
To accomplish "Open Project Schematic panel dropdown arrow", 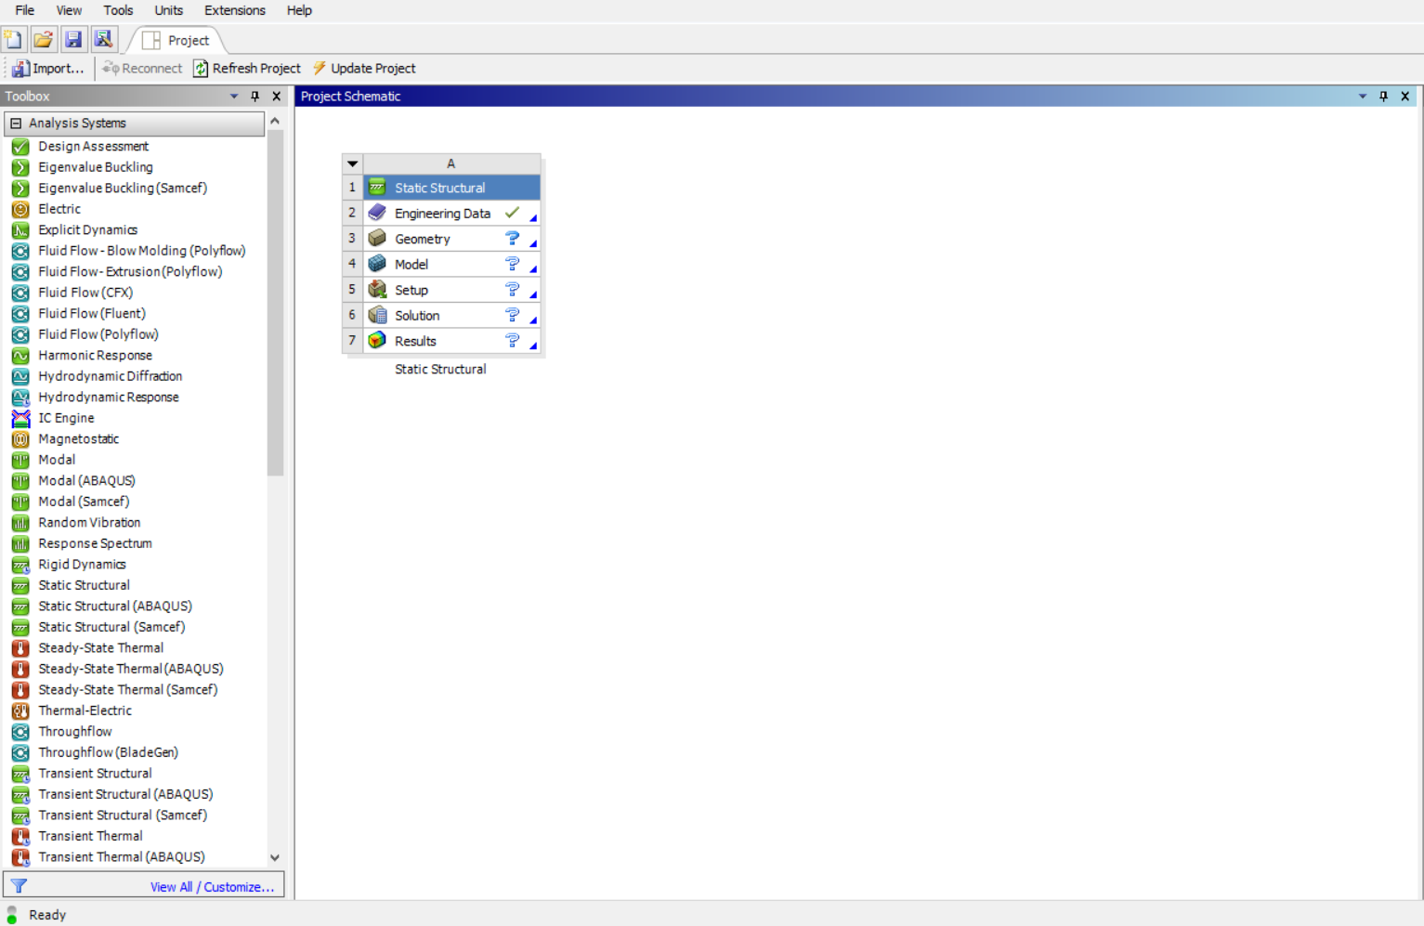I will point(1363,96).
